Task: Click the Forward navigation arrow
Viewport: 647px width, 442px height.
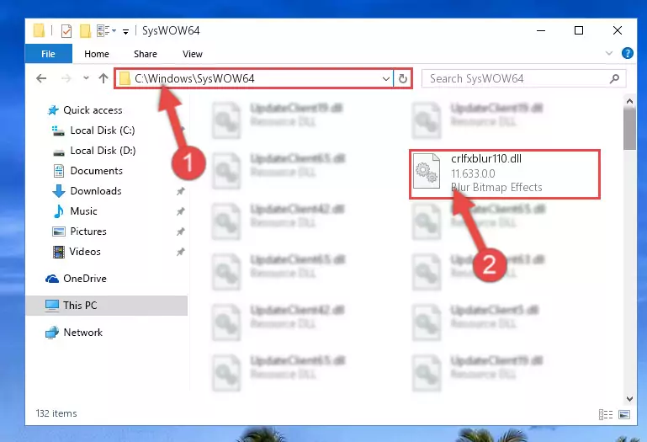Action: pyautogui.click(x=66, y=78)
